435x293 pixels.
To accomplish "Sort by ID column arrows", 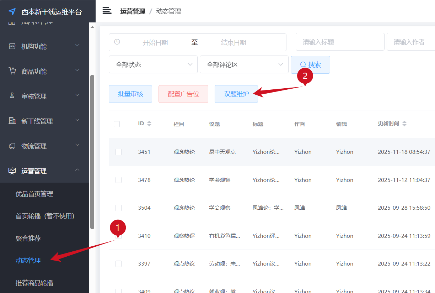I will point(149,124).
